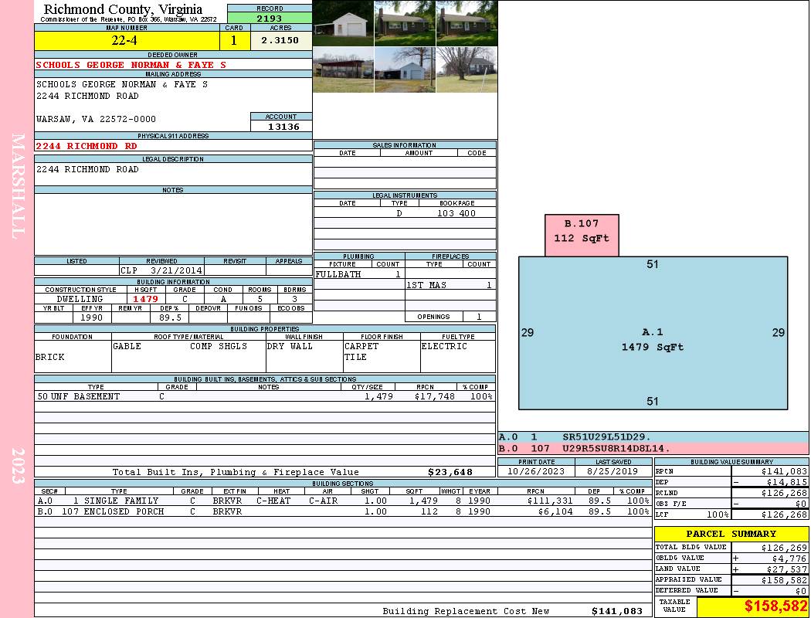Screen dimensions: 811x618
Task: Select account number 13136
Action: [x=283, y=127]
